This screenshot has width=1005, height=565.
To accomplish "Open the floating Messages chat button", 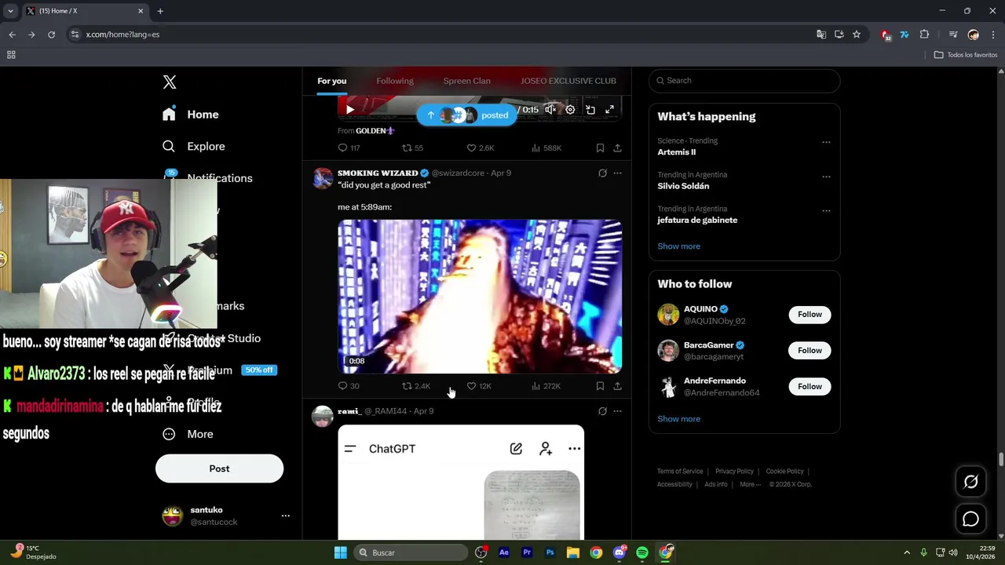I will click(970, 519).
